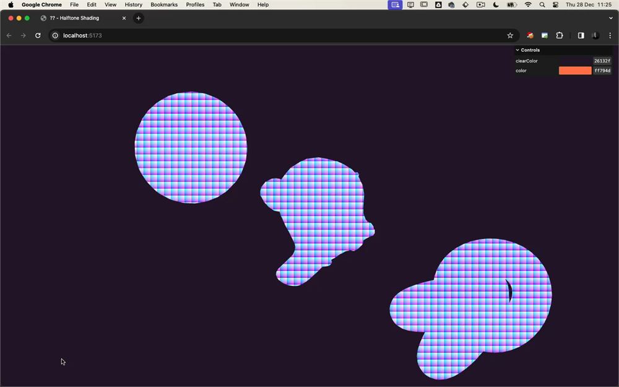The width and height of the screenshot is (619, 387).
Task: Open a new tab with the plus button
Action: click(139, 18)
